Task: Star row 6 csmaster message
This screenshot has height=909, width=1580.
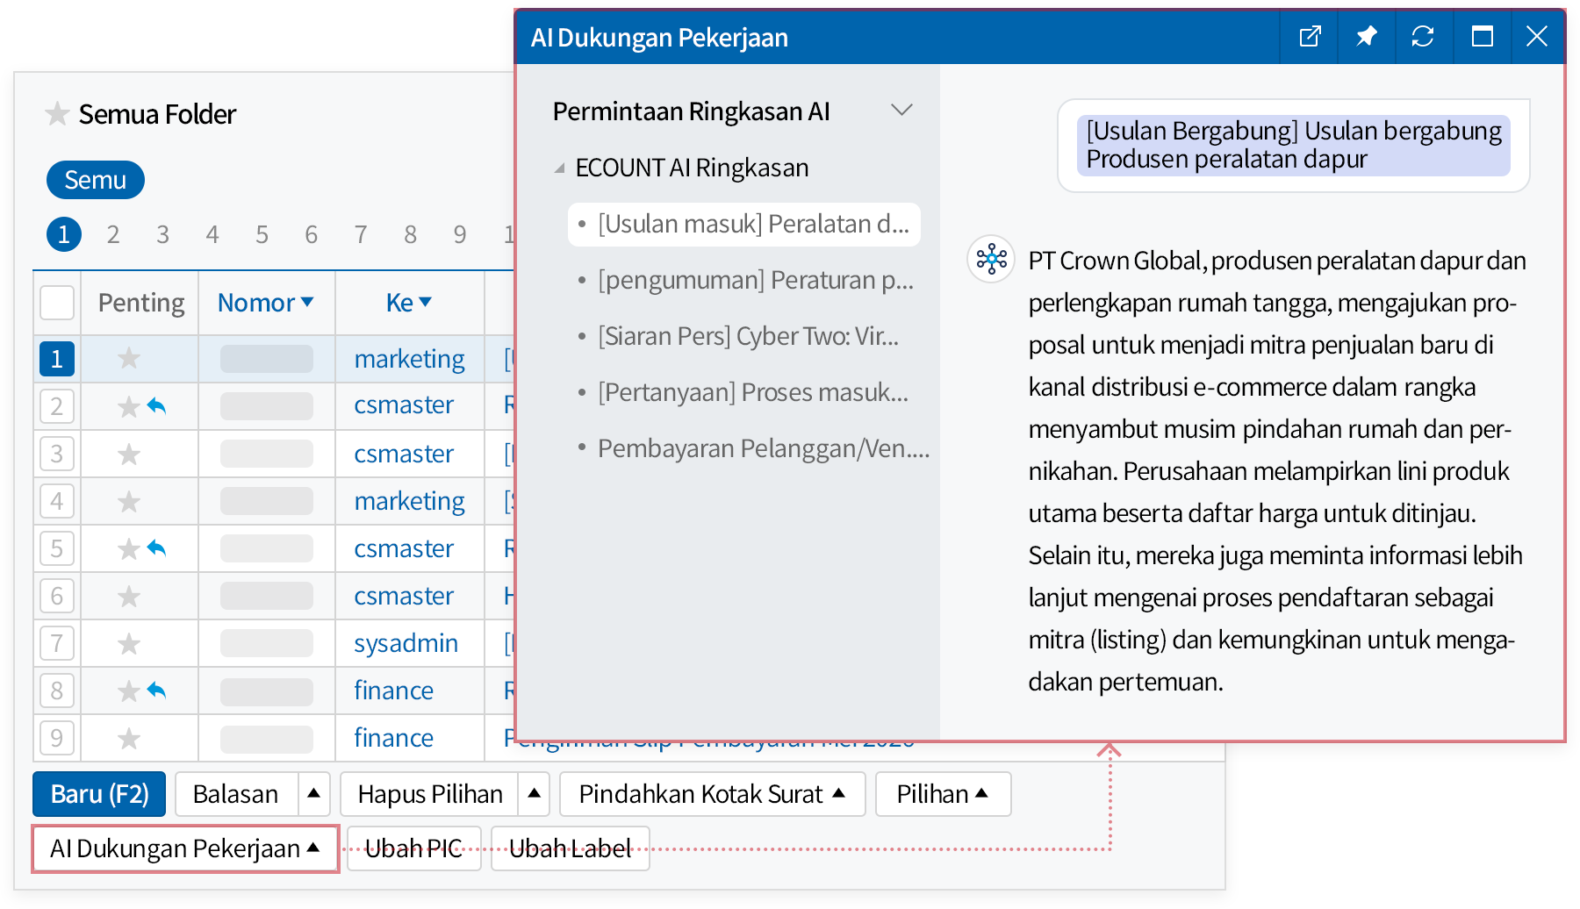Action: click(x=129, y=596)
